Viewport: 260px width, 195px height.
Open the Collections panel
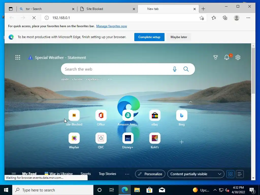225,18
